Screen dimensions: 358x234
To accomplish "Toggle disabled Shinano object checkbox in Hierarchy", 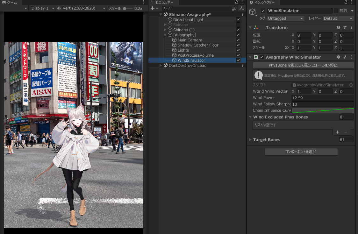I will tap(238, 25).
